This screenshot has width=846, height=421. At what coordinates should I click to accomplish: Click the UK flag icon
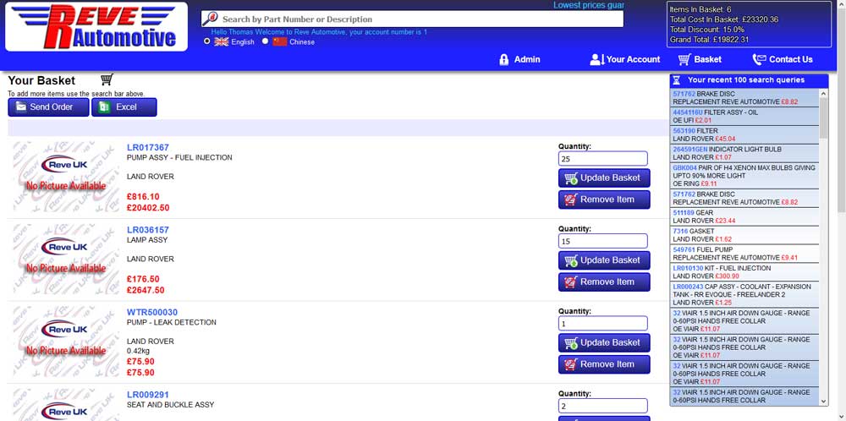(x=221, y=41)
